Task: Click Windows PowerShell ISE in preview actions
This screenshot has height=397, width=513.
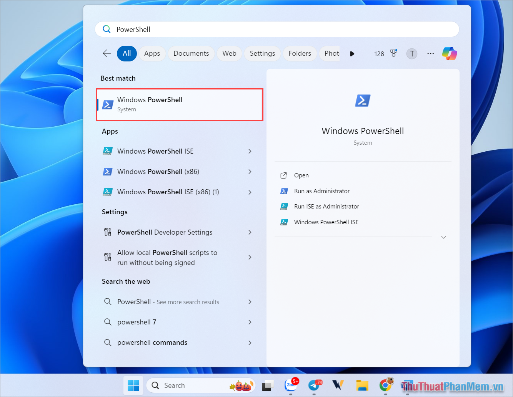Action: (326, 222)
